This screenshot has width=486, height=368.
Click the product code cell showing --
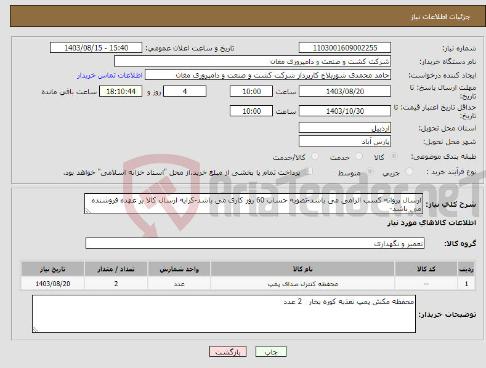click(426, 284)
